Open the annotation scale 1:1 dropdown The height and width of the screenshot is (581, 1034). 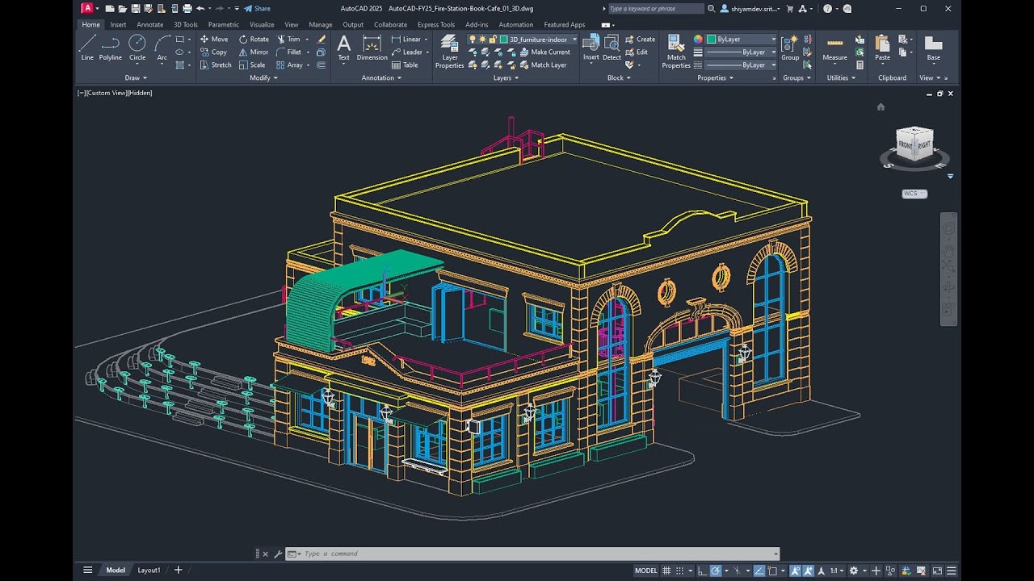click(x=838, y=571)
